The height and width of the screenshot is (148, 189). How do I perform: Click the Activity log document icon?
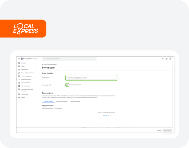point(19,94)
